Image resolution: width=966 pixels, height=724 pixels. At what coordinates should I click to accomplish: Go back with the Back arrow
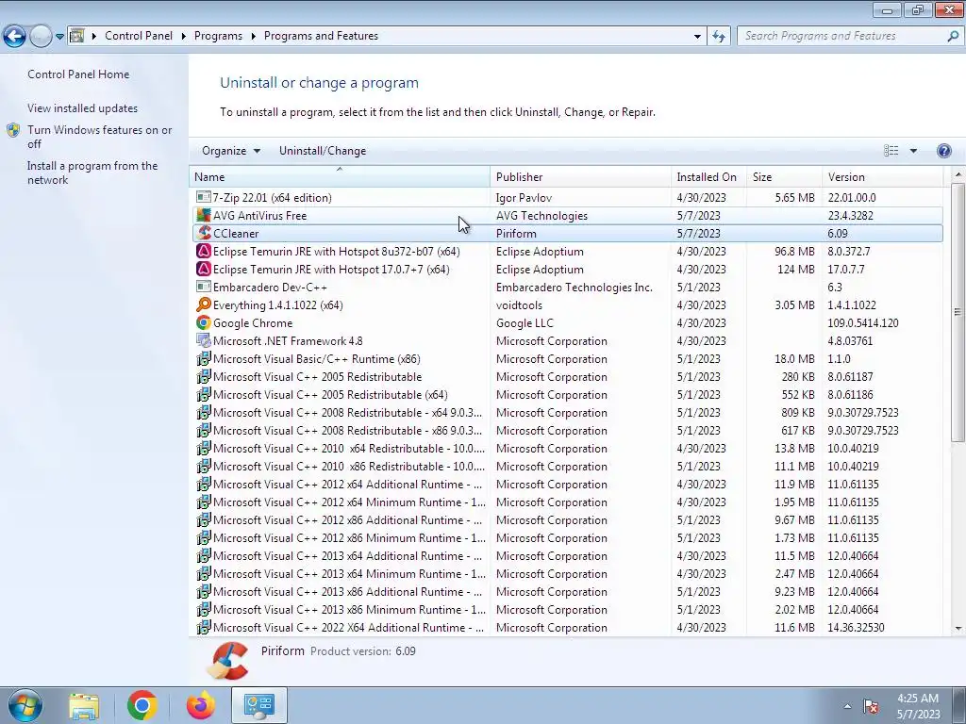14,36
